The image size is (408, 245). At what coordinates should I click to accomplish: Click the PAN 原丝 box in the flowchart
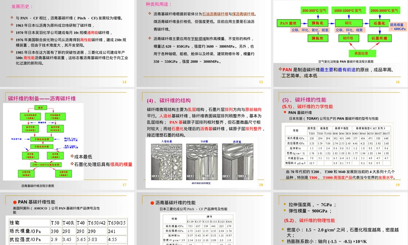[288, 23]
